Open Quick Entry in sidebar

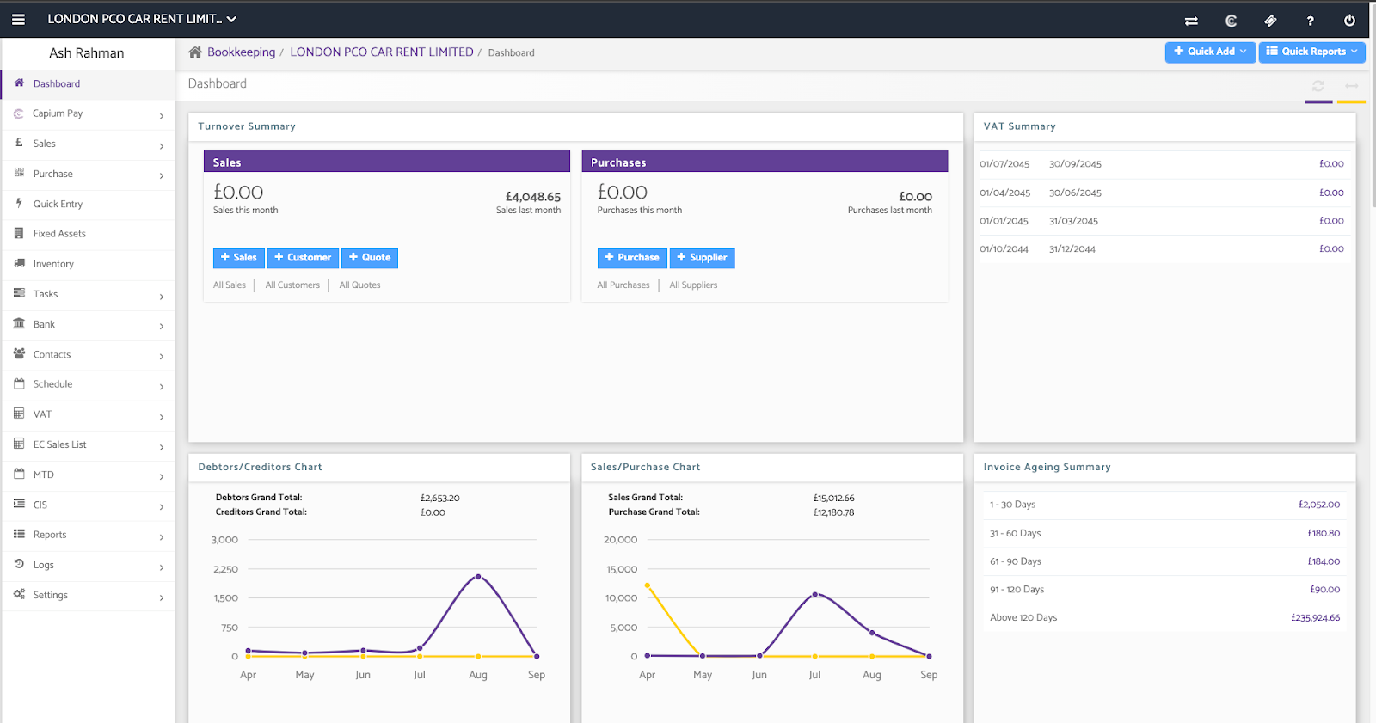point(89,205)
